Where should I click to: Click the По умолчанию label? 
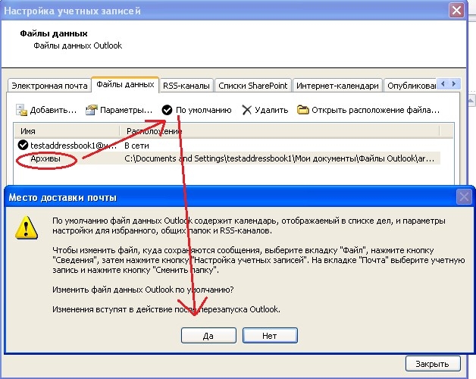click(x=204, y=110)
